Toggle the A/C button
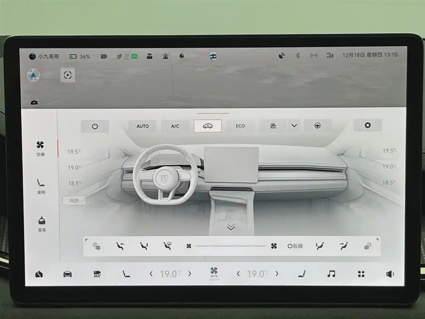425x319 pixels. pyautogui.click(x=175, y=126)
